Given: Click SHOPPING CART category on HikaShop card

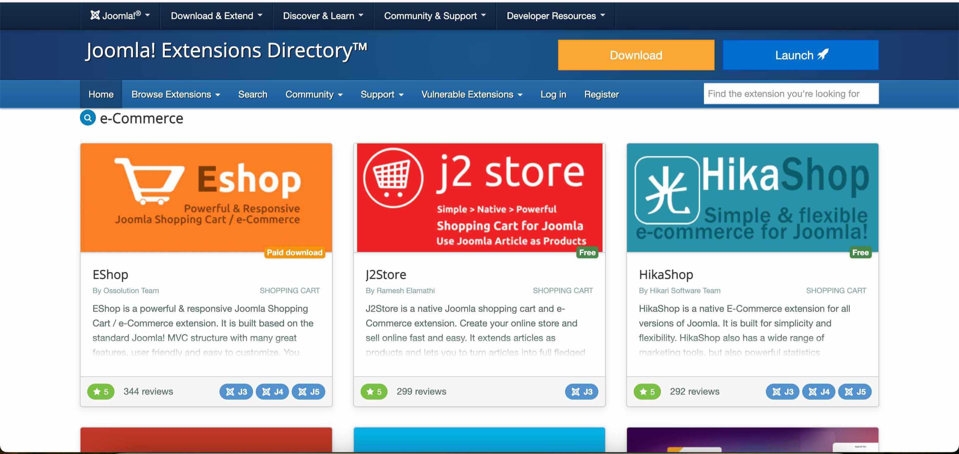Looking at the screenshot, I should (836, 291).
